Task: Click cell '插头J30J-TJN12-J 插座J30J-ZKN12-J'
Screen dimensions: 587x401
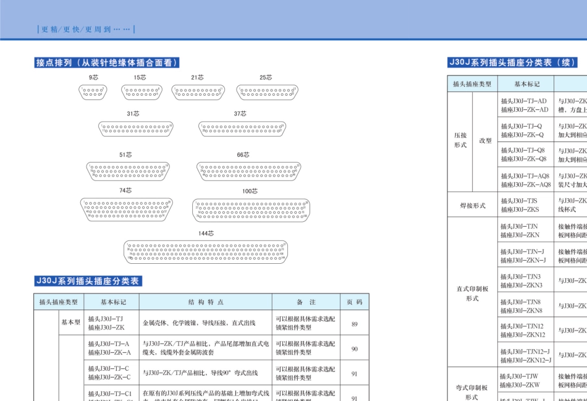Action: [x=526, y=356]
